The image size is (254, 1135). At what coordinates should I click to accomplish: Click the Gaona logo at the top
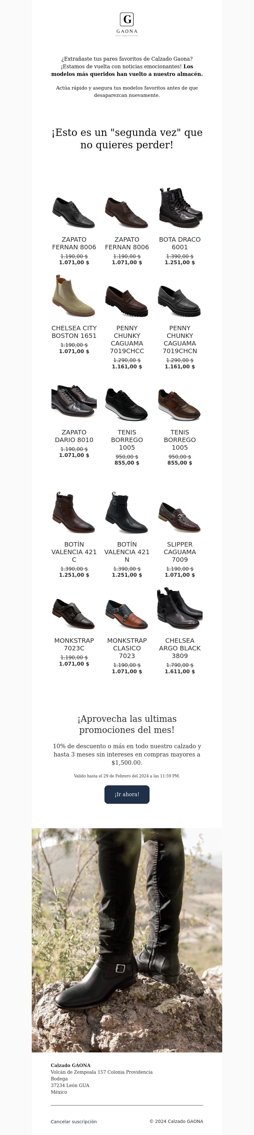click(127, 25)
